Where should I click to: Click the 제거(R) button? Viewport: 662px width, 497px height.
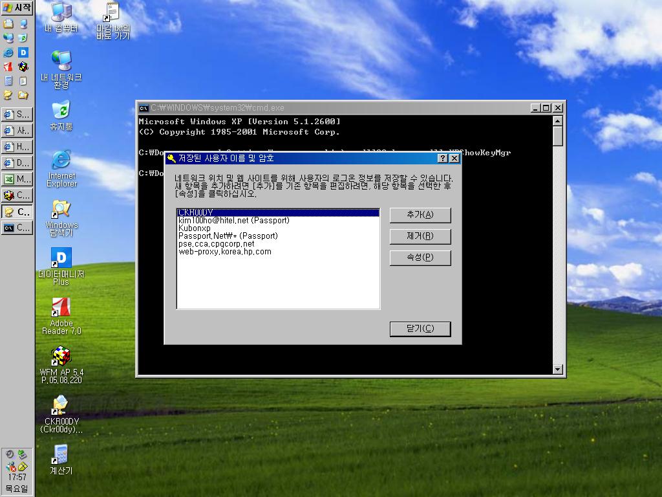[x=420, y=236]
